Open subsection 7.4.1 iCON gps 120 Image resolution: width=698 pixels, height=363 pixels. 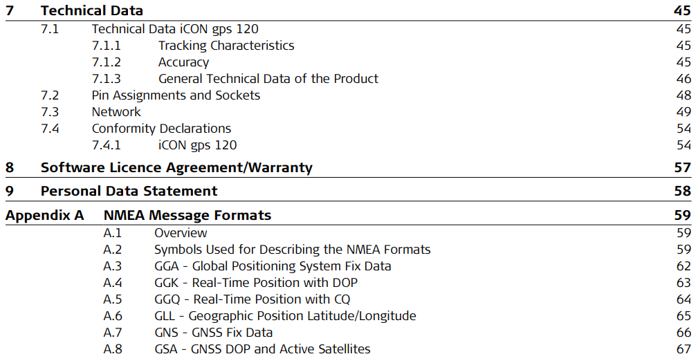coord(197,145)
